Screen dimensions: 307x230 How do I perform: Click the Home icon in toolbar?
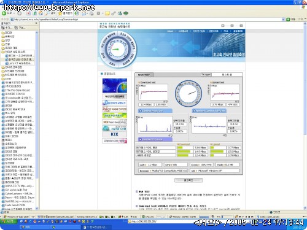(x=41, y=13)
